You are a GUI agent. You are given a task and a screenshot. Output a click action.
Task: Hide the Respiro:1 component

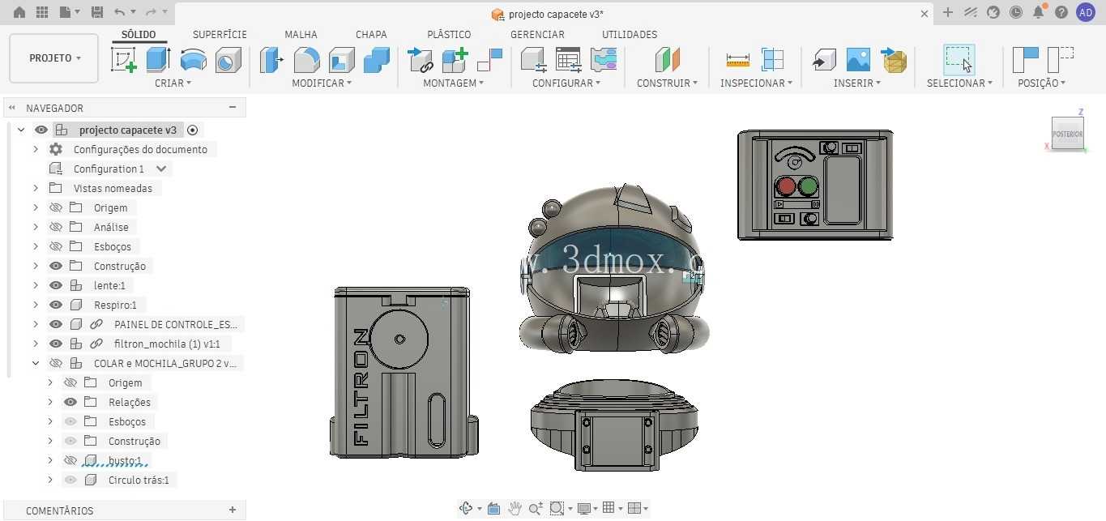click(56, 305)
